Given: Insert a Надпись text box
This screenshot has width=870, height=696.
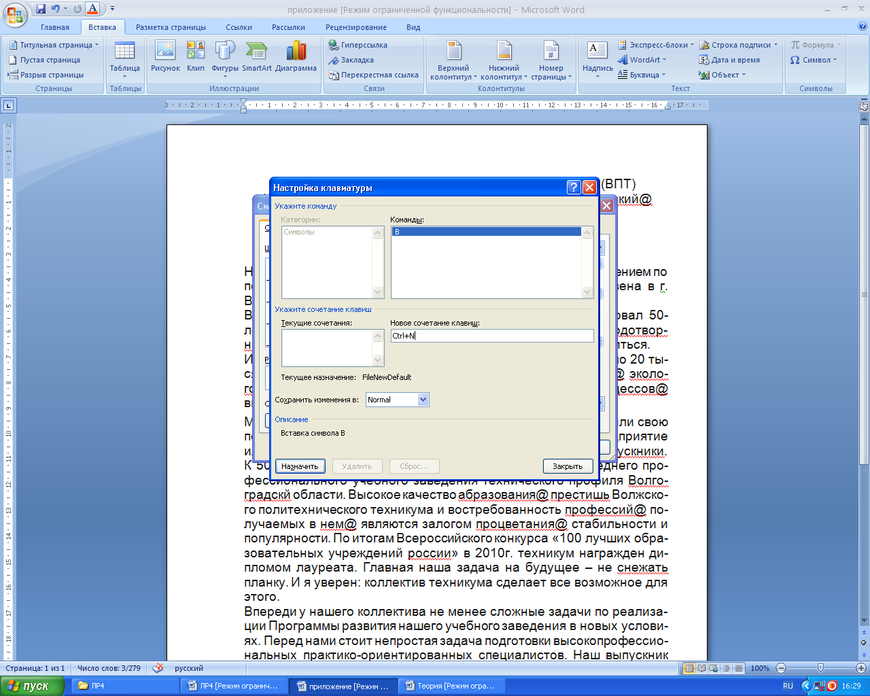Looking at the screenshot, I should click(x=597, y=58).
